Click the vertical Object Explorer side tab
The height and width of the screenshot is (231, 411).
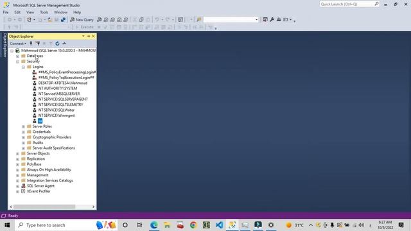tap(4, 45)
